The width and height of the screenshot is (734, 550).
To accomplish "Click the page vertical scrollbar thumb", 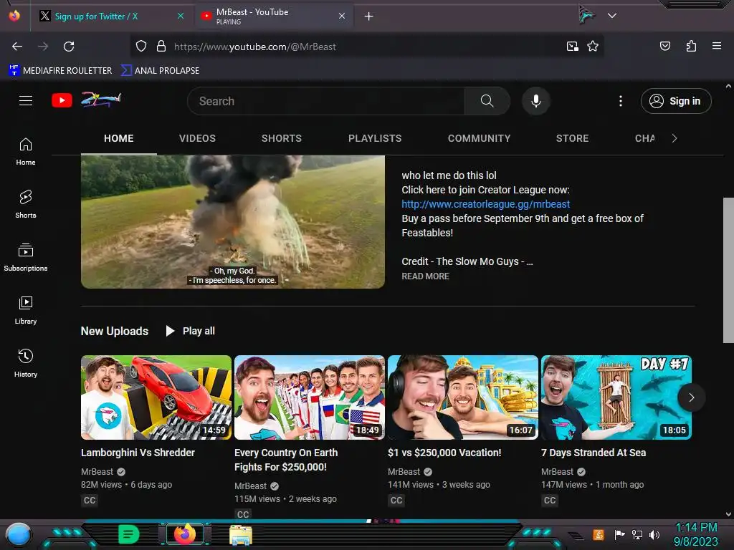I will click(x=728, y=270).
